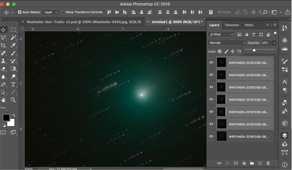Expand the Kind filter dropdown
The height and width of the screenshot is (170, 292).
(x=221, y=35)
